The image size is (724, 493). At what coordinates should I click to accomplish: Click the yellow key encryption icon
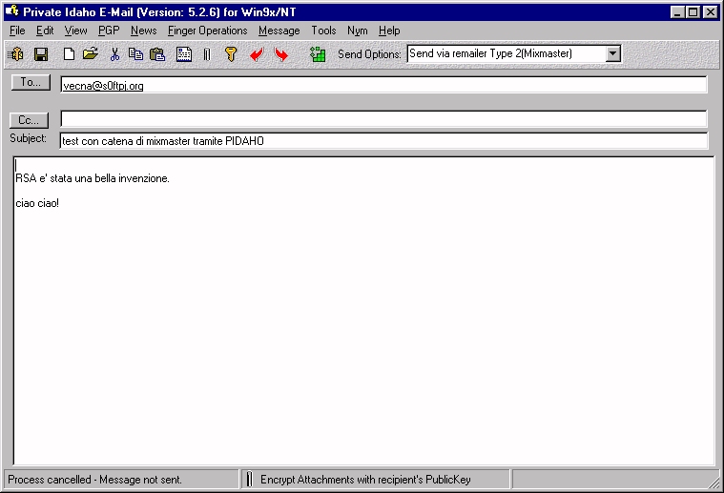231,54
